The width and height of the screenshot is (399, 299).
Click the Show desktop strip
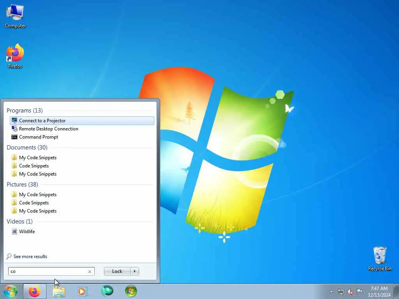click(396, 291)
